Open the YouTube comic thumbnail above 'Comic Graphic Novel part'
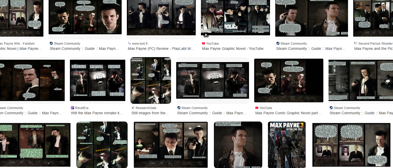The width and height of the screenshot is (393, 168). tap(289, 80)
